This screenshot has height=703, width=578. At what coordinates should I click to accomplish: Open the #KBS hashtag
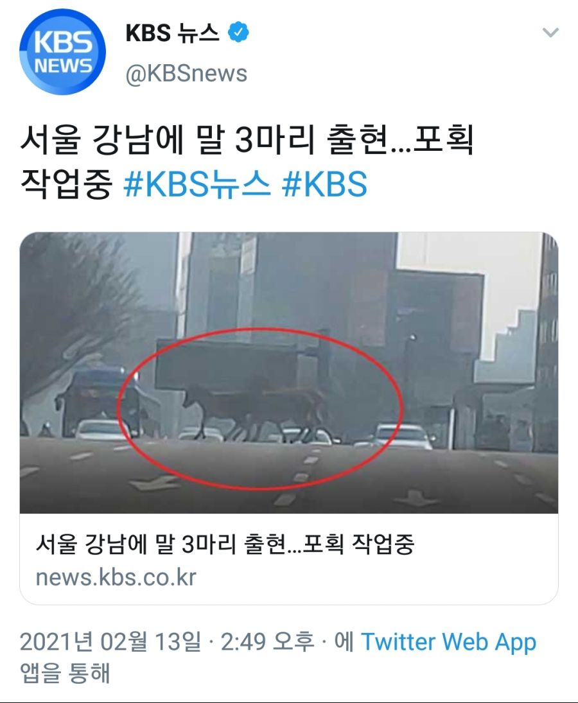coord(325,184)
